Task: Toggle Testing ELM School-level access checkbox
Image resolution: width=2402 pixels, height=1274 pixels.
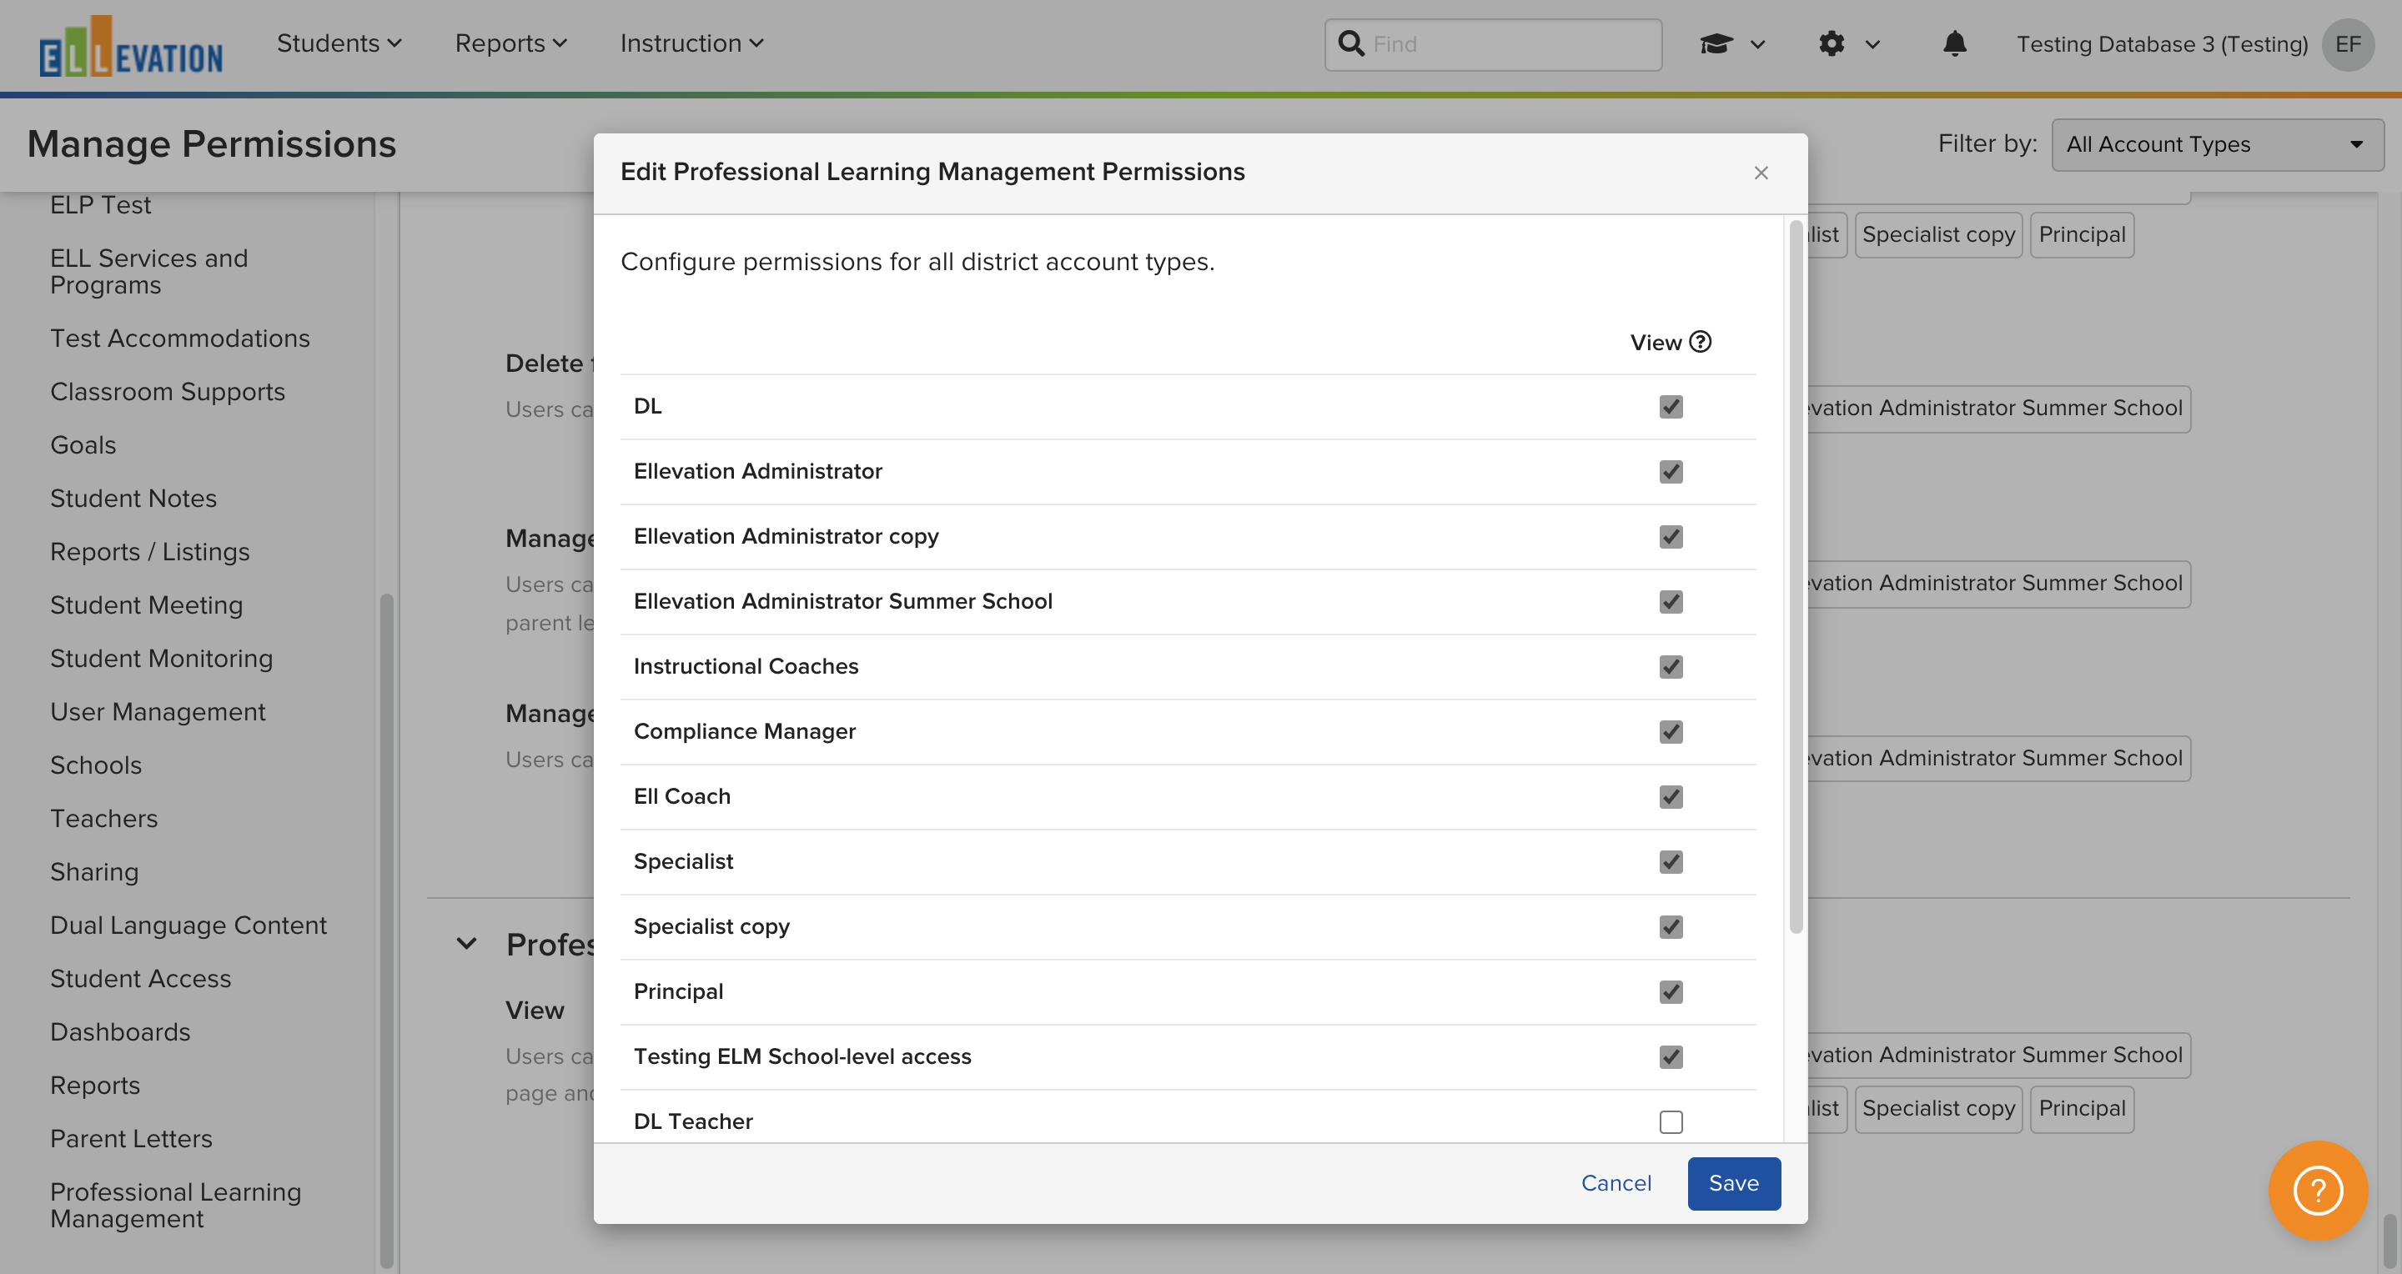Action: click(1671, 1057)
